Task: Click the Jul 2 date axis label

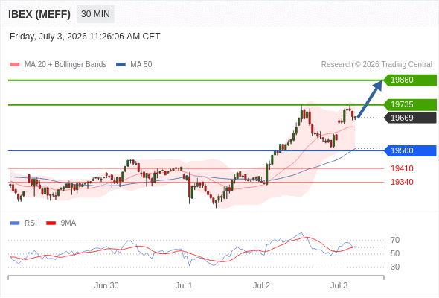Action: [x=261, y=285]
